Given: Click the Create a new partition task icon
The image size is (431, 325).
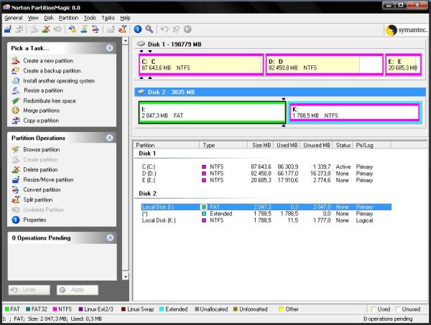Looking at the screenshot, I should pyautogui.click(x=16, y=61).
